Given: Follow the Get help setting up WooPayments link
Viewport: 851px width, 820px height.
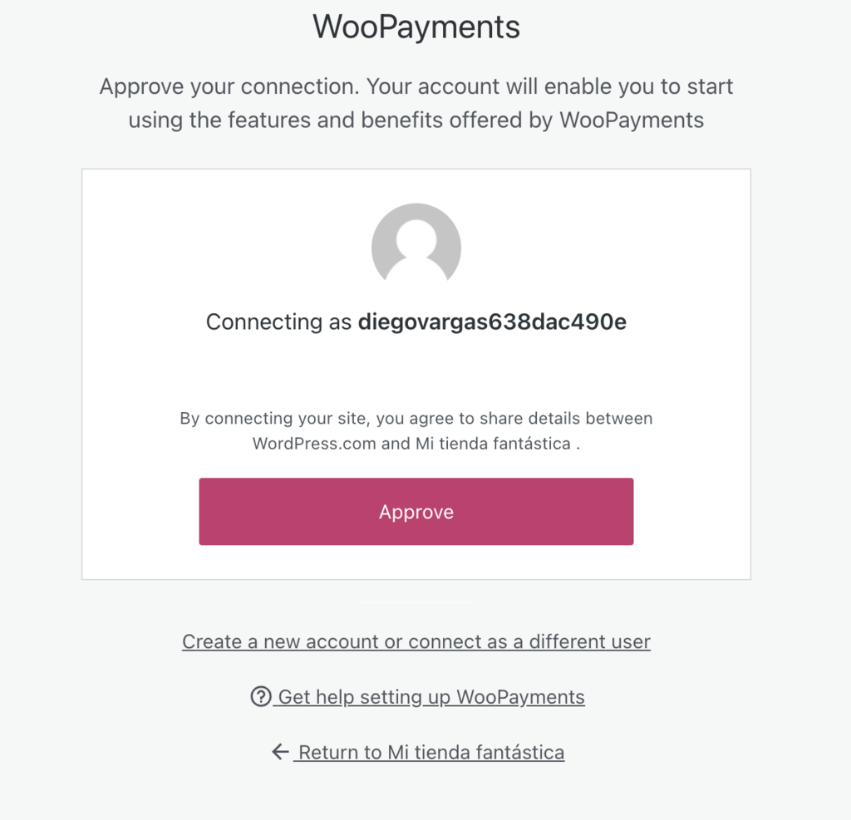Looking at the screenshot, I should point(430,696).
